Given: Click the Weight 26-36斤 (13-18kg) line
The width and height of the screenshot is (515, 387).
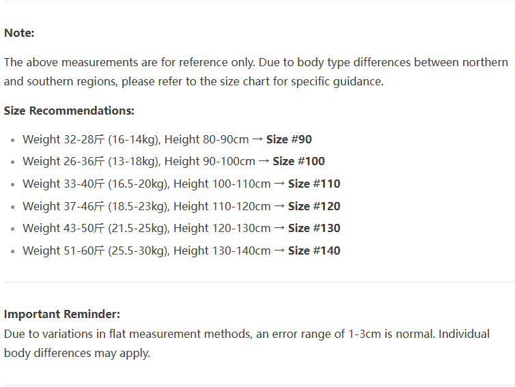Looking at the screenshot, I should (173, 162).
